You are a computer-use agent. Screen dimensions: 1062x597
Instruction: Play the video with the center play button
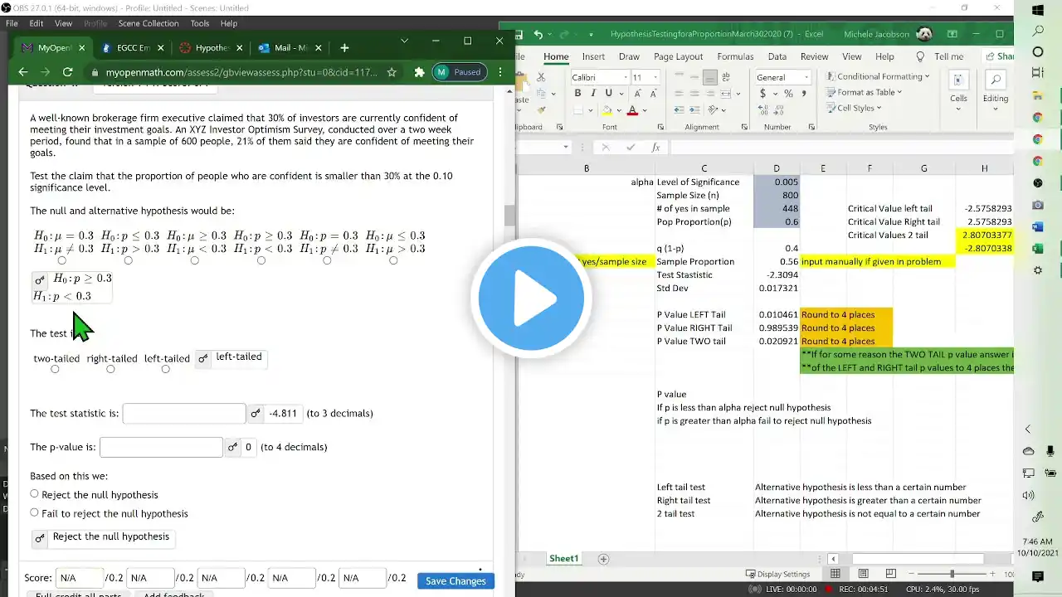click(x=531, y=298)
